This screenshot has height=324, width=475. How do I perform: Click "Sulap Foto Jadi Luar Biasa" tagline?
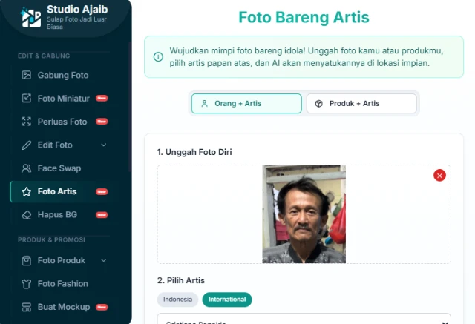[x=76, y=23]
